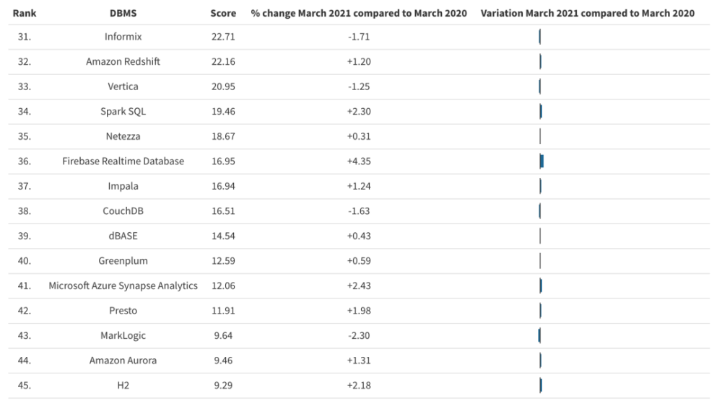This screenshot has width=722, height=403.
Task: Click the Firebase Realtime Database name
Action: (x=123, y=161)
